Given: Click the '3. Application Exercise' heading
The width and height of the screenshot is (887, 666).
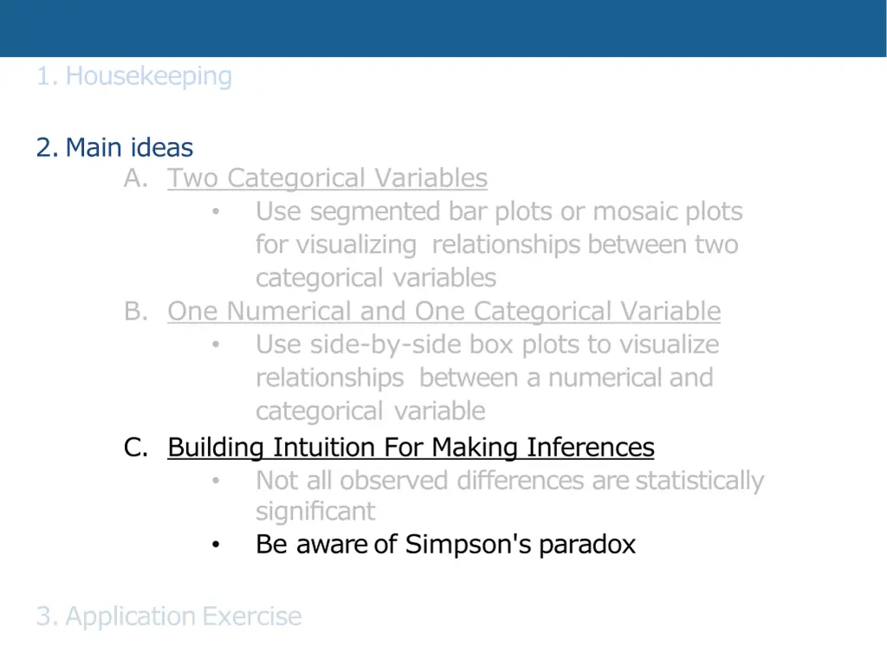Looking at the screenshot, I should tap(169, 617).
